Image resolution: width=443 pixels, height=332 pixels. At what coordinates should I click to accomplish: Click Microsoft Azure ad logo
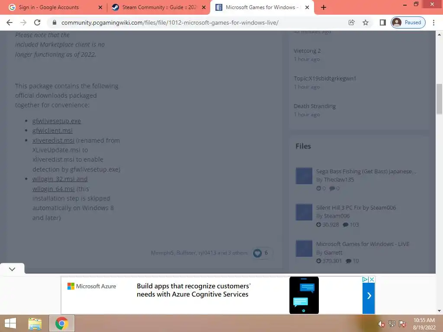click(x=92, y=286)
